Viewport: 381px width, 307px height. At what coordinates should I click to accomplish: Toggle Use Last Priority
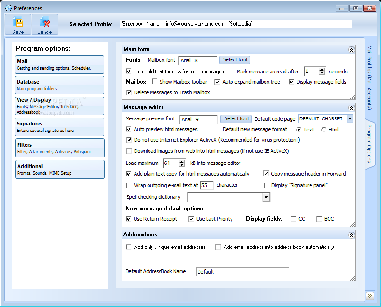191,219
